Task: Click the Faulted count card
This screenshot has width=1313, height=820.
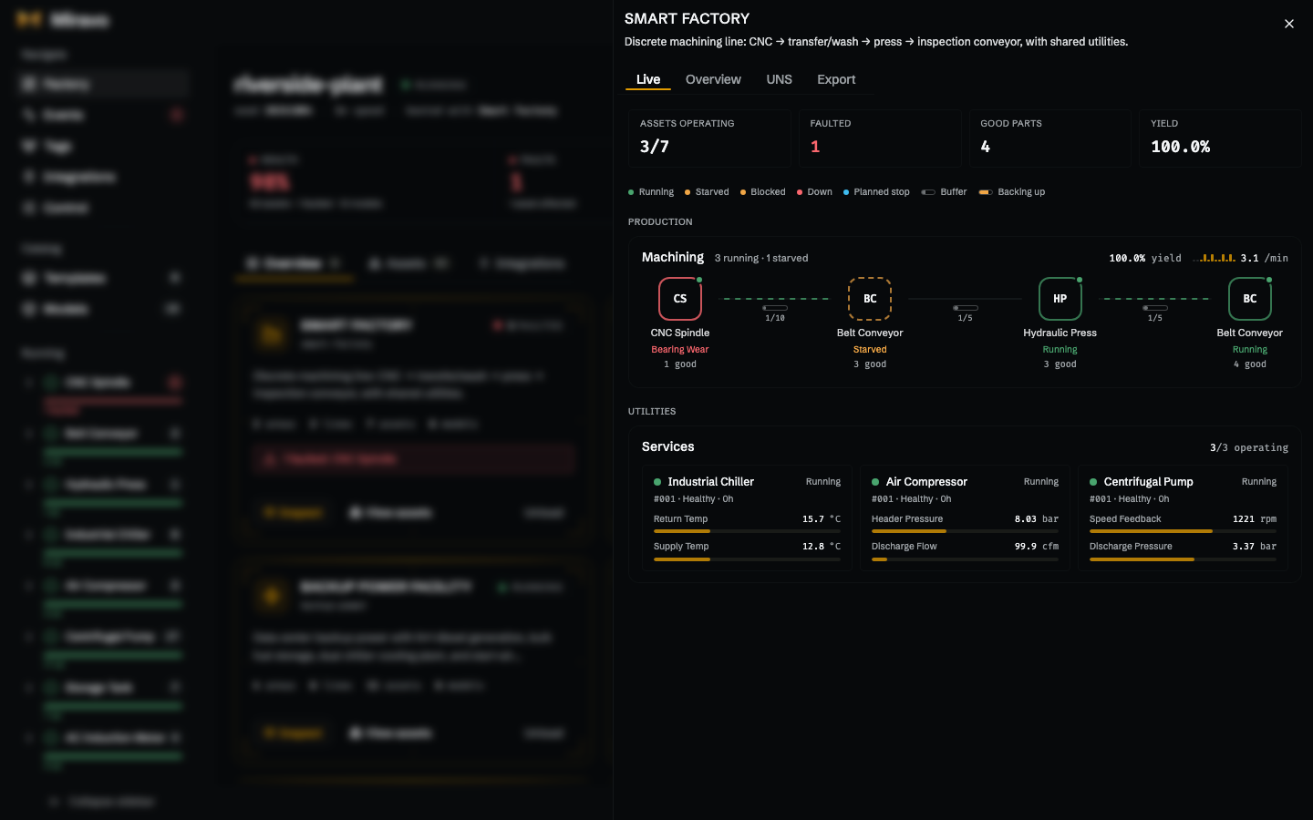Action: [880, 138]
